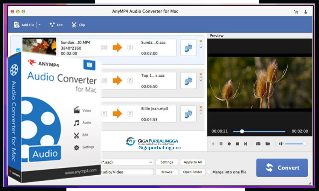Click the orange arrow in Sunda...0.aac row
Screen dimensions: 319x191
pyautogui.click(x=117, y=48)
